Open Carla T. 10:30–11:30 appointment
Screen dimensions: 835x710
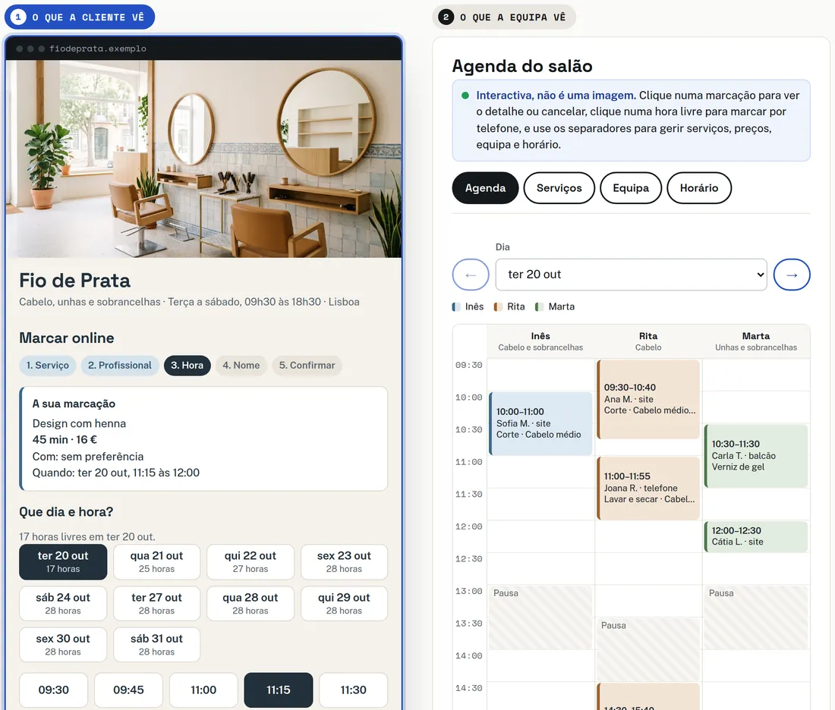pos(756,456)
